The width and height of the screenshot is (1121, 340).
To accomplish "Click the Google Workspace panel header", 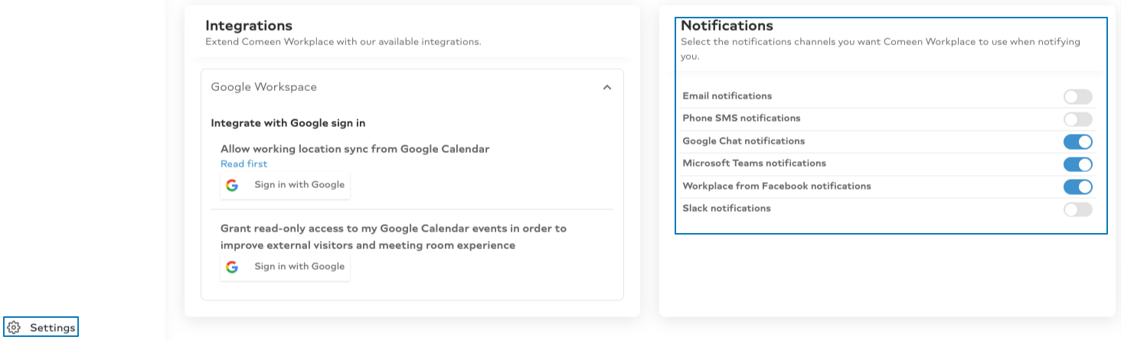I will point(412,87).
